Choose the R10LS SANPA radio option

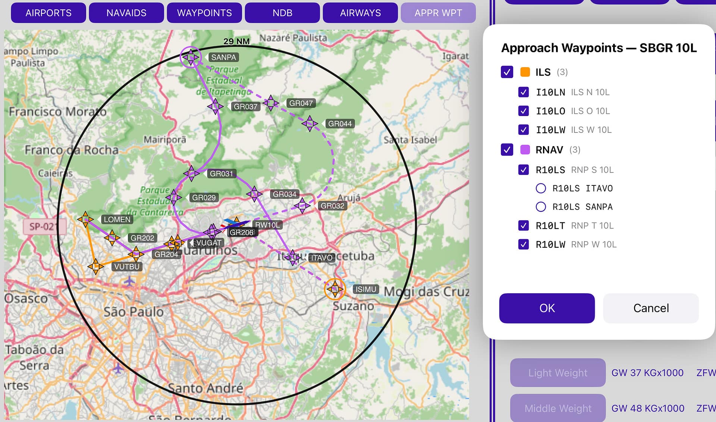coord(541,207)
